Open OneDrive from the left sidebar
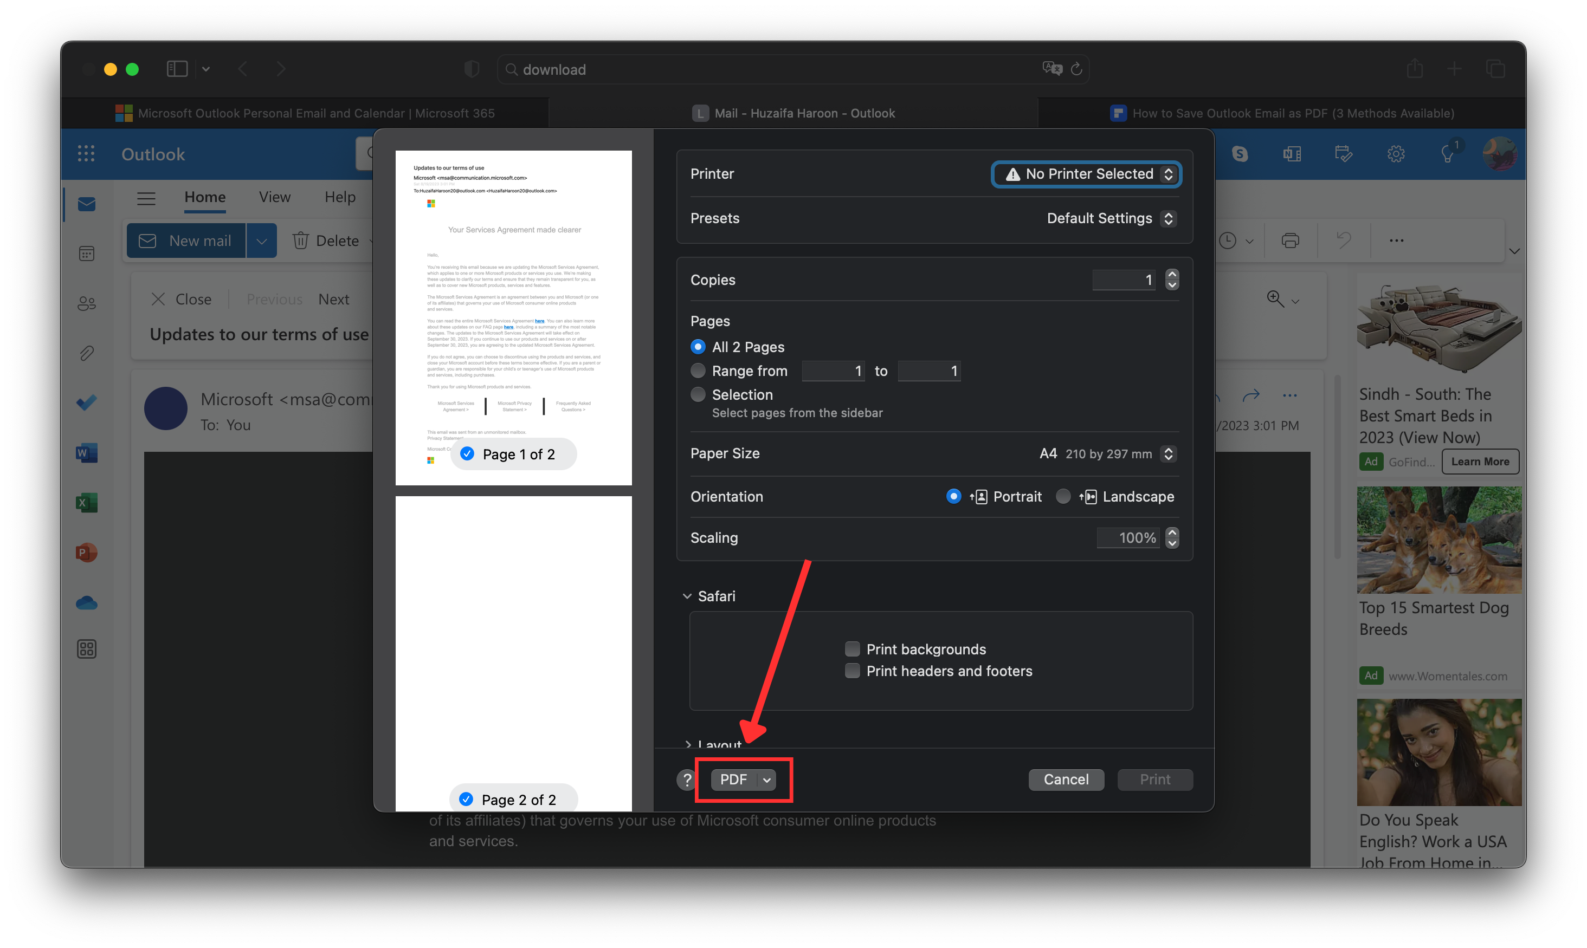The height and width of the screenshot is (948, 1587). point(86,602)
